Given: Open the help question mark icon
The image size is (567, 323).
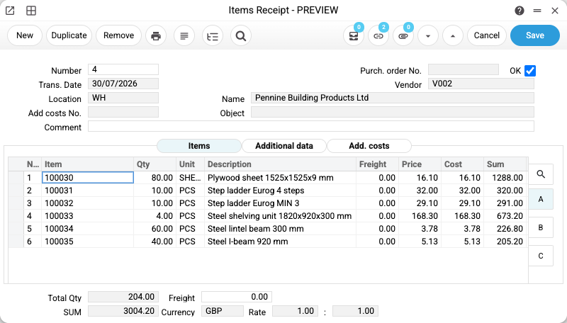Looking at the screenshot, I should 520,11.
